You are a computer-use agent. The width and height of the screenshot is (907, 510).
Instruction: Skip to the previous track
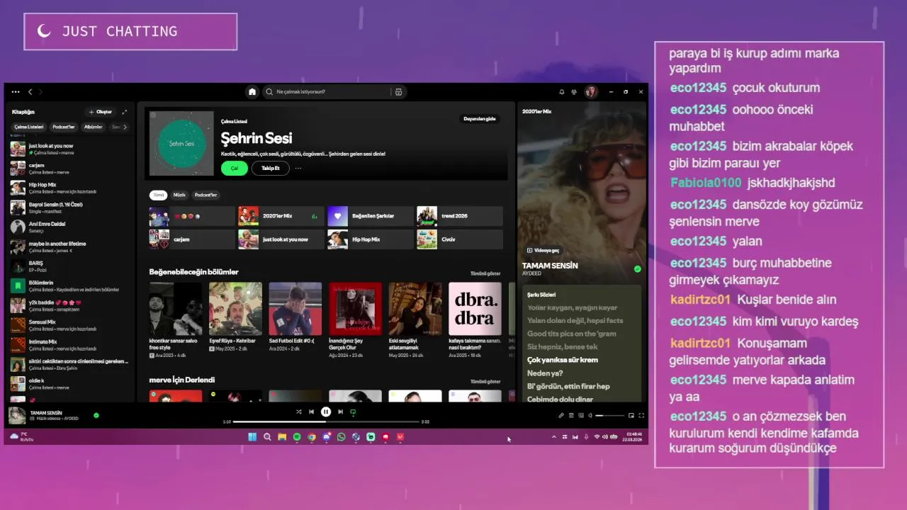coord(311,412)
